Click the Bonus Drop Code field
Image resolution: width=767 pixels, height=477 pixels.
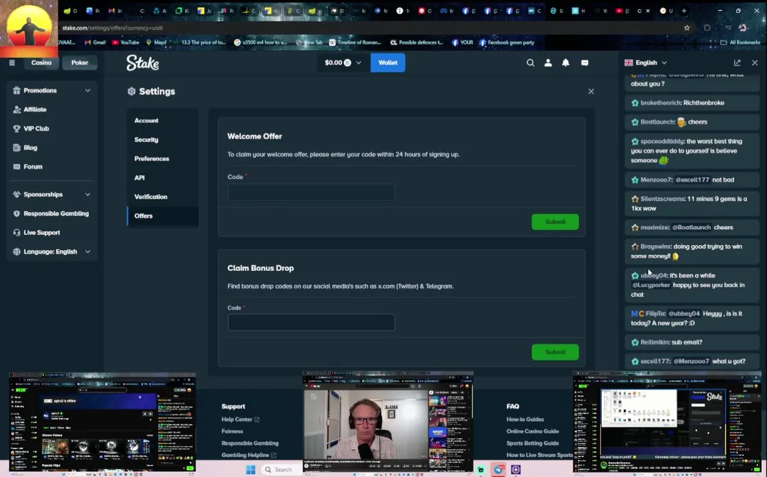[311, 322]
